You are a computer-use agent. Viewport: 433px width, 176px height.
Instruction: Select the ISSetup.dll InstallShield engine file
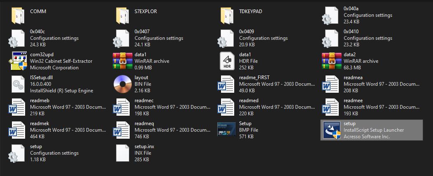pos(17,84)
